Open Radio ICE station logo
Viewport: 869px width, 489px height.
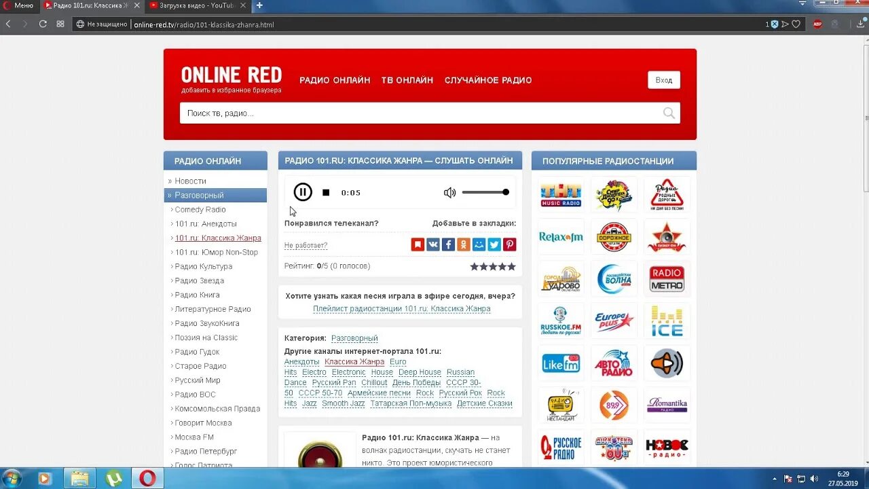point(667,321)
